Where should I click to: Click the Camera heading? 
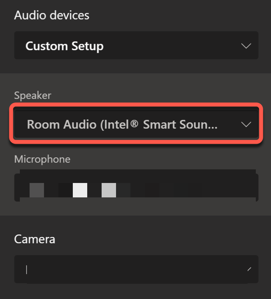[35, 239]
